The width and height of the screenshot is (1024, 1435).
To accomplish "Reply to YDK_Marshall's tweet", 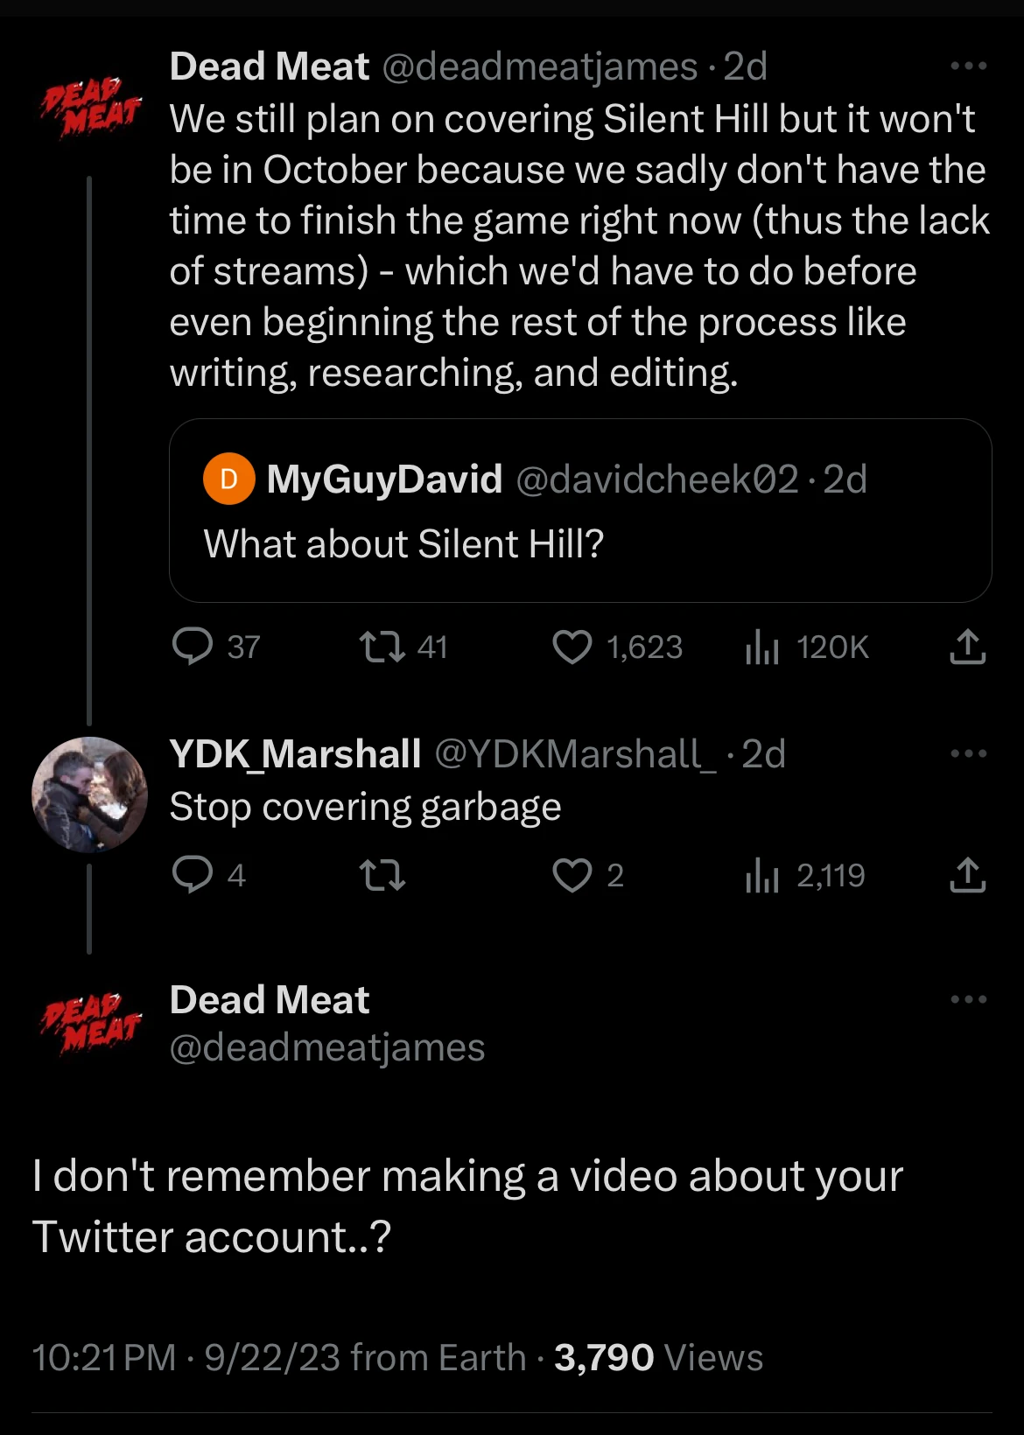I will pos(193,874).
